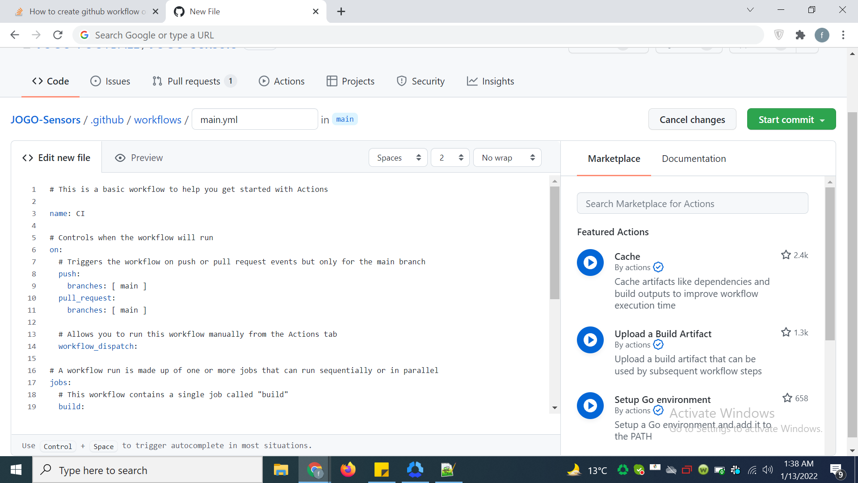Viewport: 858px width, 483px height.
Task: Click code line 14 'workflow_dispatch:'
Action: click(98, 346)
